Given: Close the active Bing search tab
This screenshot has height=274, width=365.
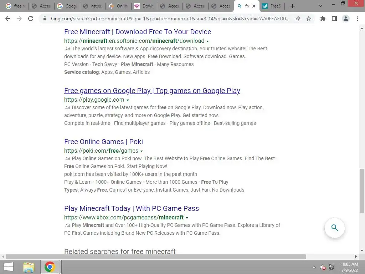Looking at the screenshot, I should [254, 6].
